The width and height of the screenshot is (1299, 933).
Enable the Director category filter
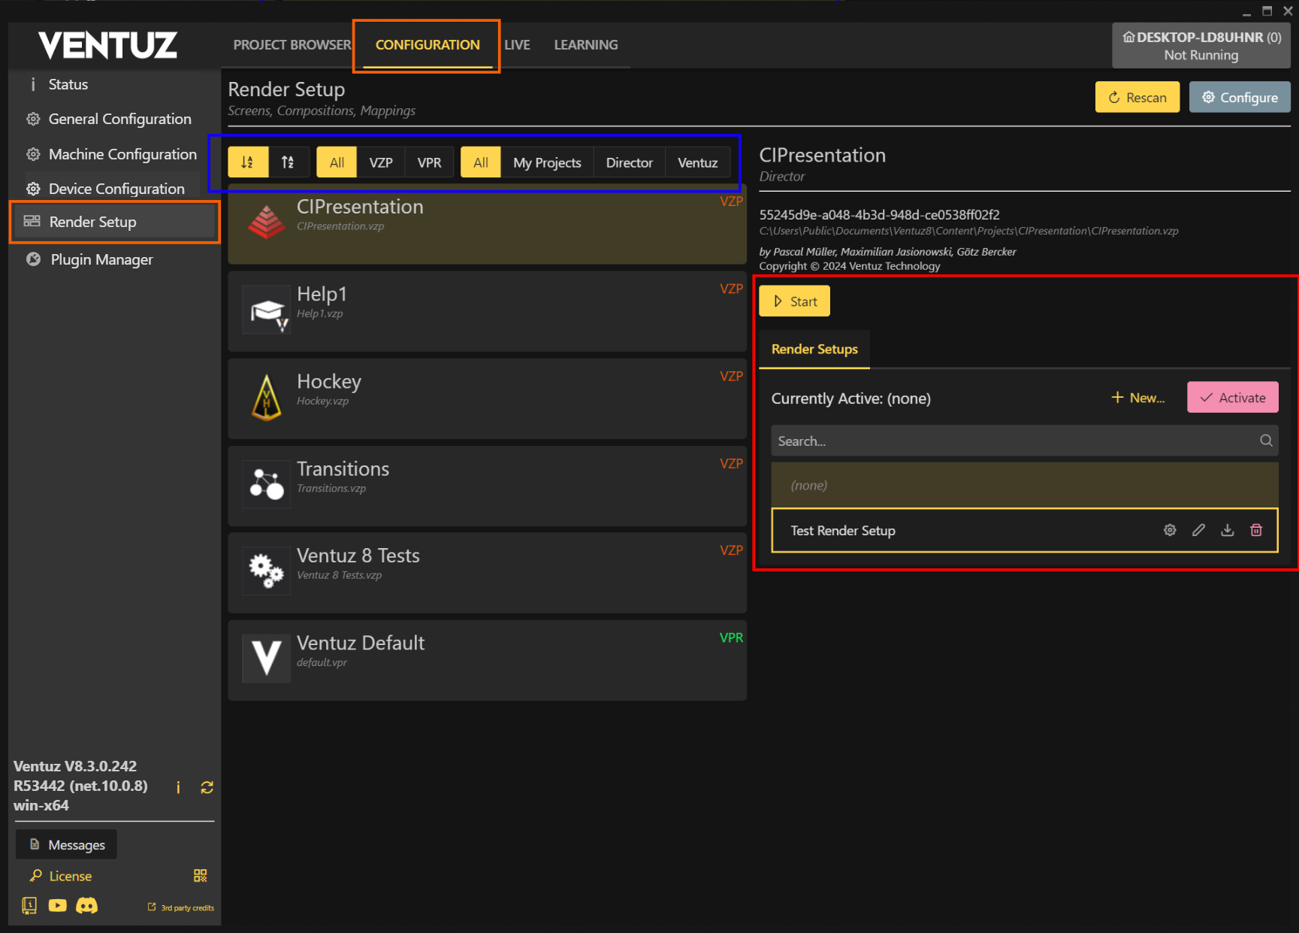click(x=630, y=162)
